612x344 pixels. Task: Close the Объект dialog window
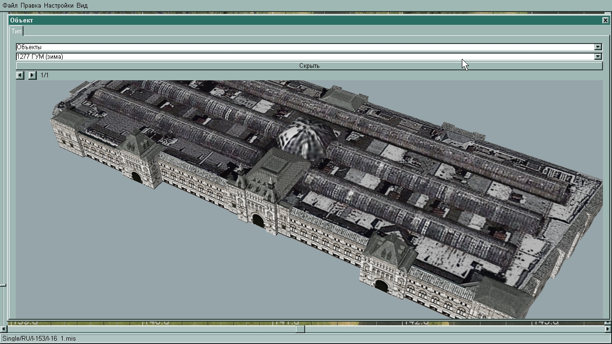pos(605,20)
